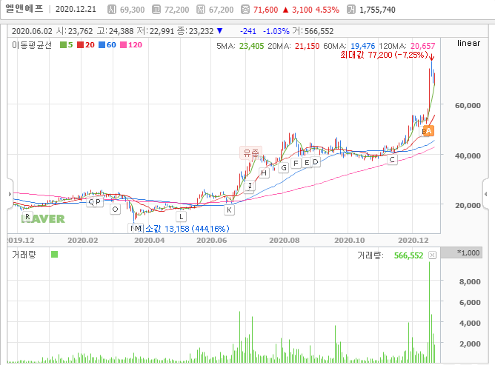Screen dimensions: 495x365
Task: Toggle the red 20-day moving average
Action: pyautogui.click(x=86, y=45)
